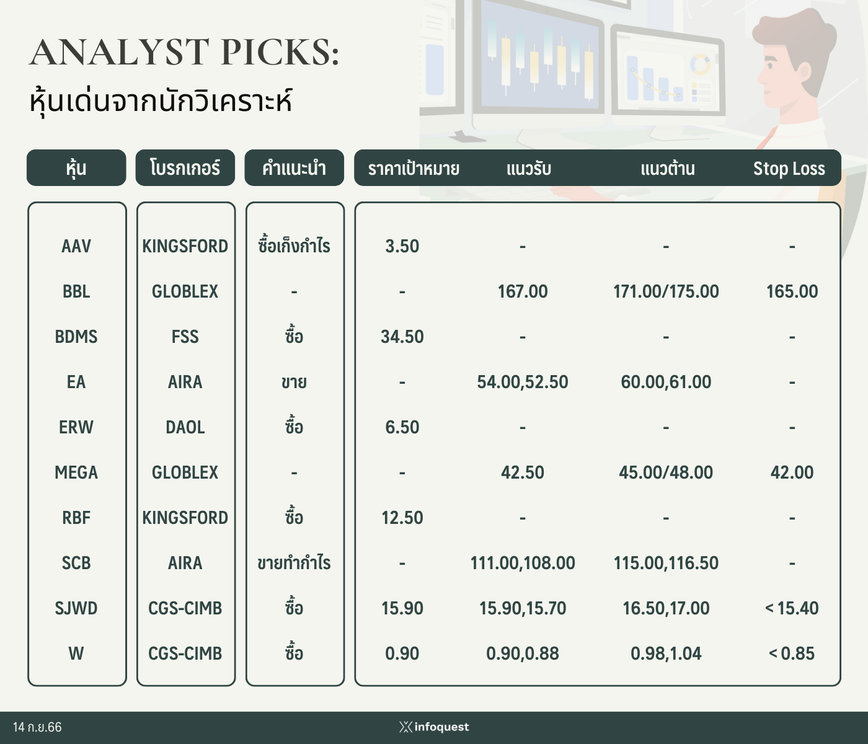
Task: Click the date 14 ก.ย.66 in footer
Action: (37, 727)
